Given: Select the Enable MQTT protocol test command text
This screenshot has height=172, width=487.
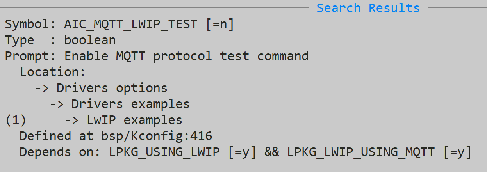Looking at the screenshot, I should coord(186,56).
